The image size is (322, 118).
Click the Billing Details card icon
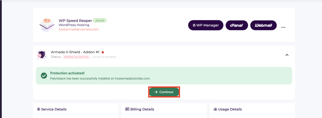pos(127,109)
